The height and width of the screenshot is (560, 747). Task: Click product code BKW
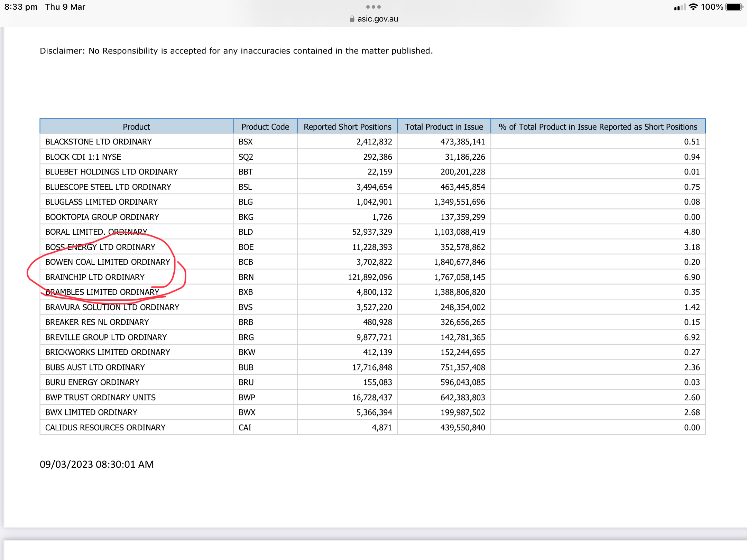click(x=247, y=352)
